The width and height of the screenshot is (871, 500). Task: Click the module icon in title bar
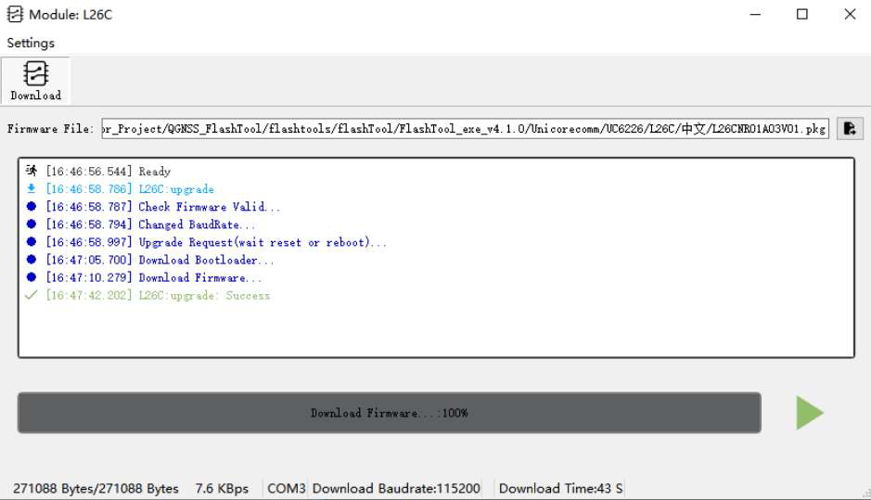pyautogui.click(x=15, y=15)
